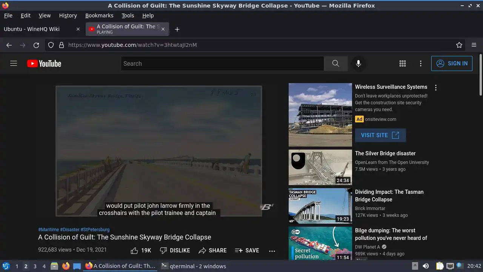Open the desktop start menu icon

pyautogui.click(x=6, y=266)
